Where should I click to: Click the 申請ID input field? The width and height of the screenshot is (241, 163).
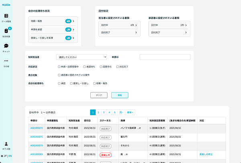(x=170, y=57)
